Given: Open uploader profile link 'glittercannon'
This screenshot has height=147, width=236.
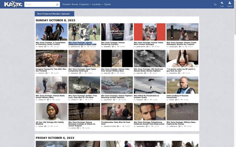Looking at the screenshot, I should 75,47.
